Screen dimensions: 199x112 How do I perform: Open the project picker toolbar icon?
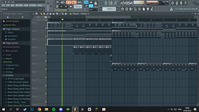coord(144,9)
